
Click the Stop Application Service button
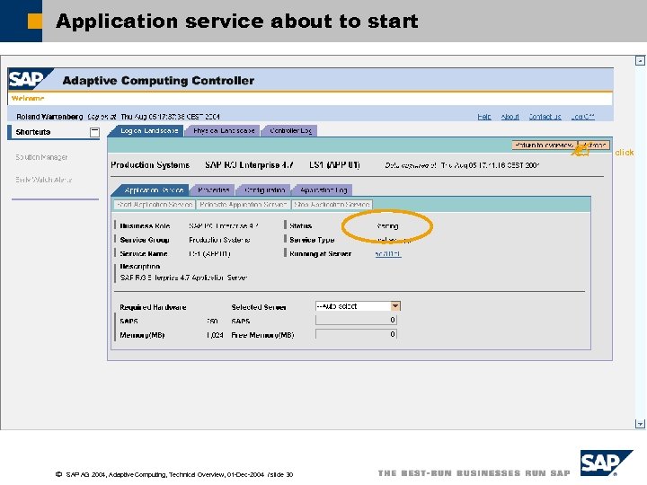[x=332, y=205]
